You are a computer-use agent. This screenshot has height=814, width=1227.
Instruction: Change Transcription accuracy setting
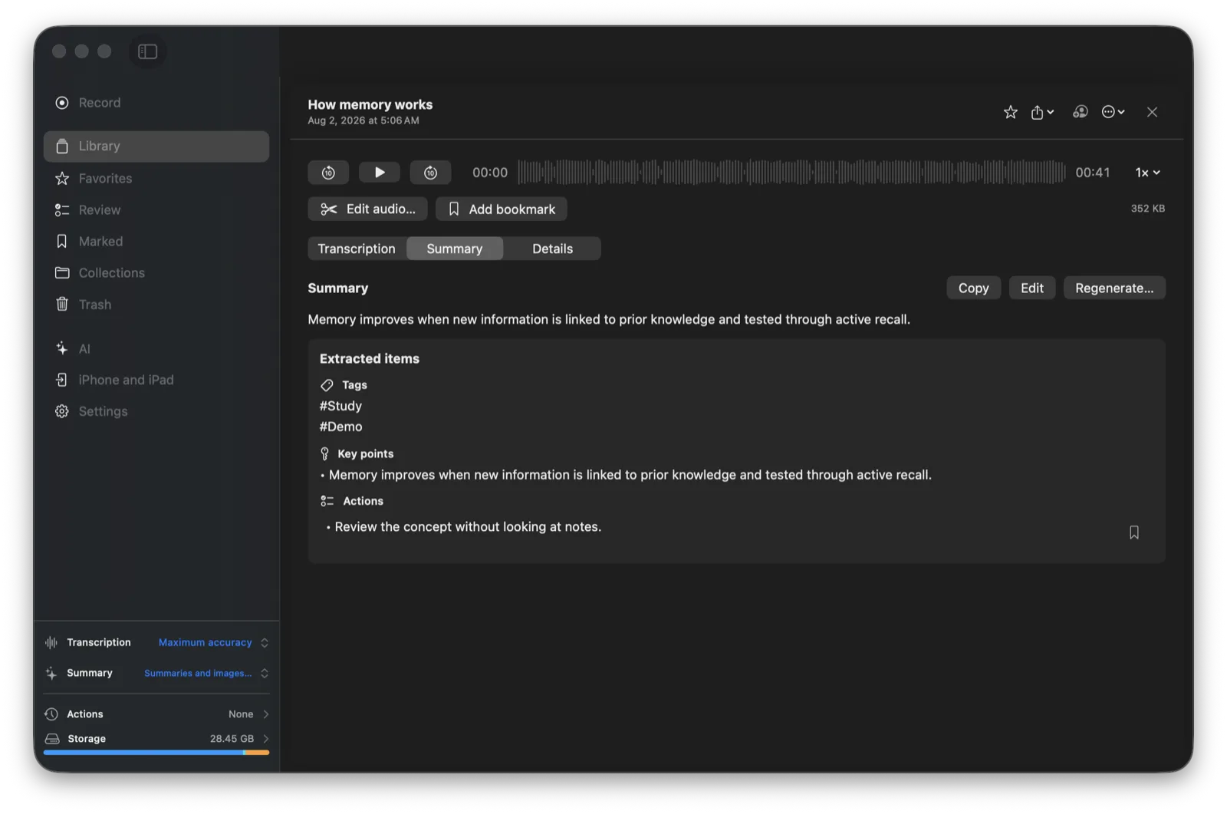pyautogui.click(x=213, y=643)
